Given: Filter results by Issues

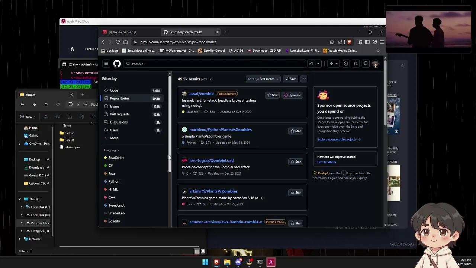Looking at the screenshot, I should pyautogui.click(x=132, y=106).
